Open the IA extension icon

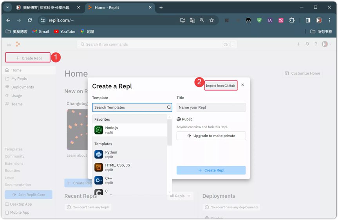(270, 20)
